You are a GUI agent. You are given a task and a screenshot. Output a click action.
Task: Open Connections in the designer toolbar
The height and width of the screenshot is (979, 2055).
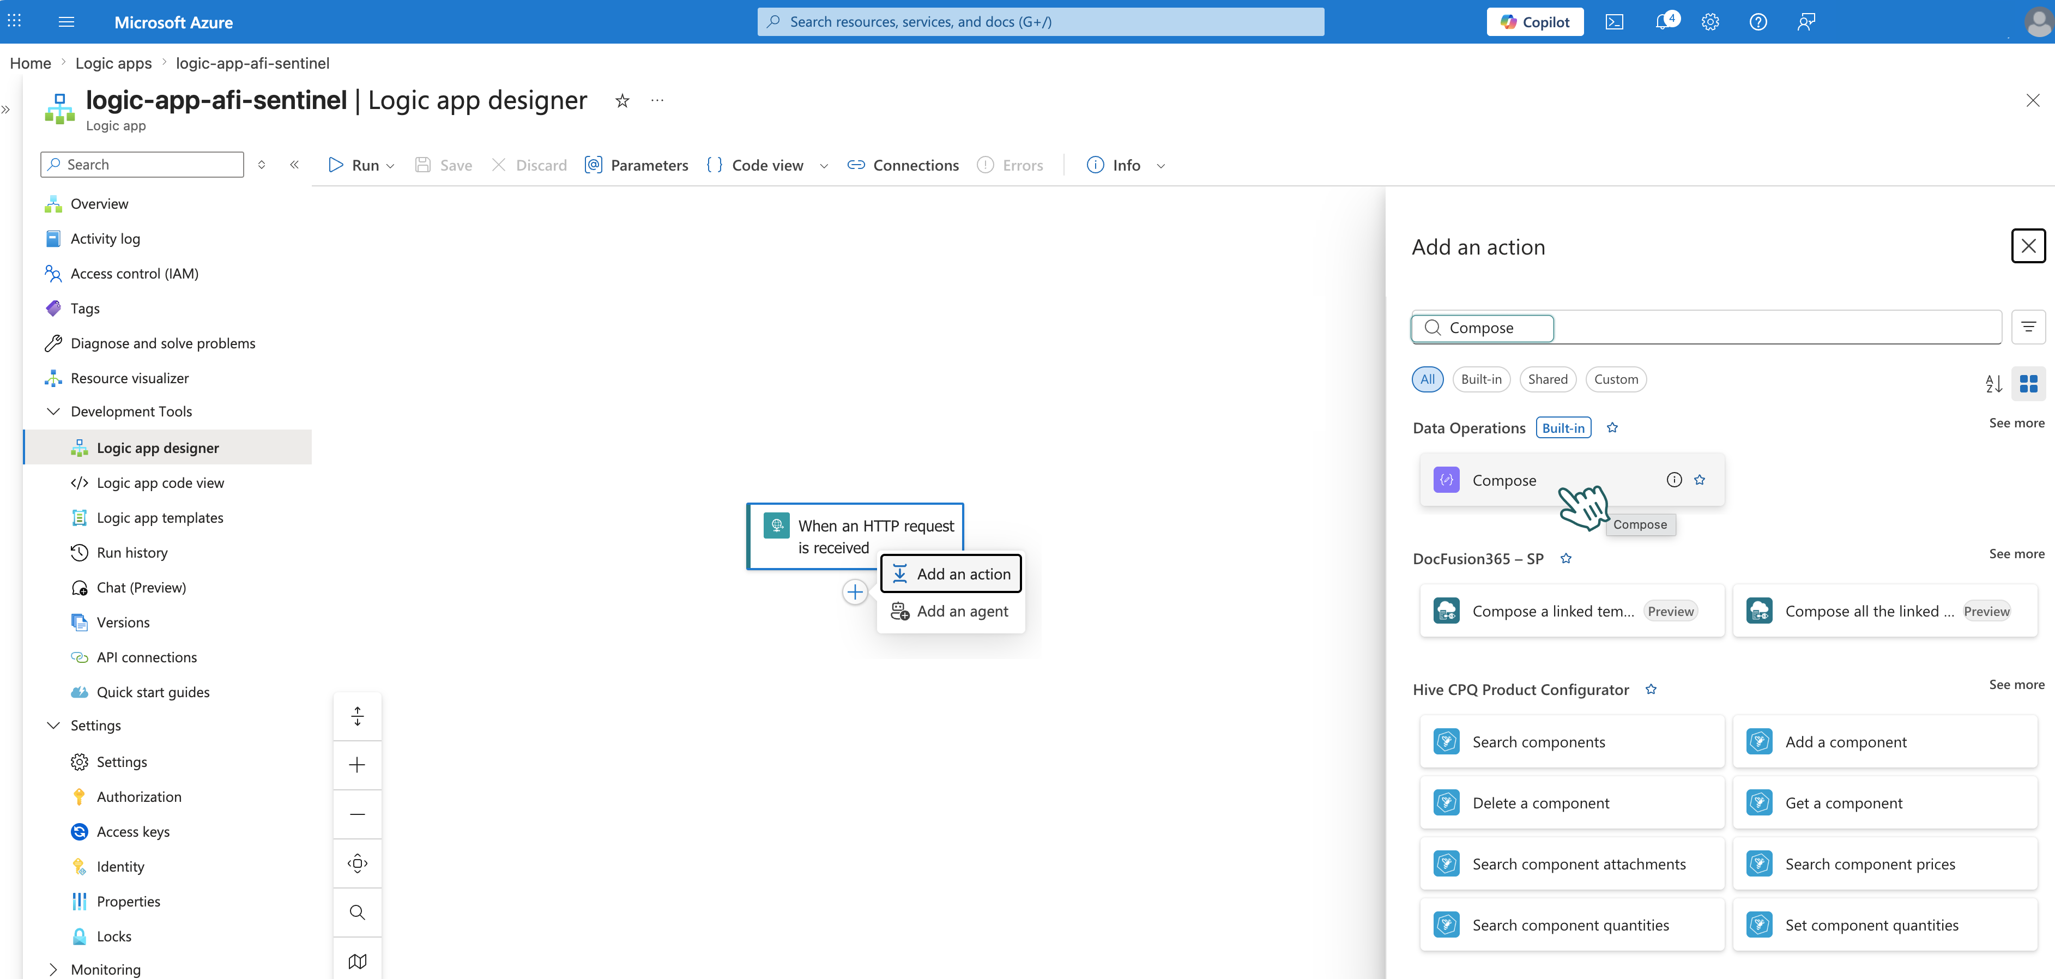[x=902, y=165]
